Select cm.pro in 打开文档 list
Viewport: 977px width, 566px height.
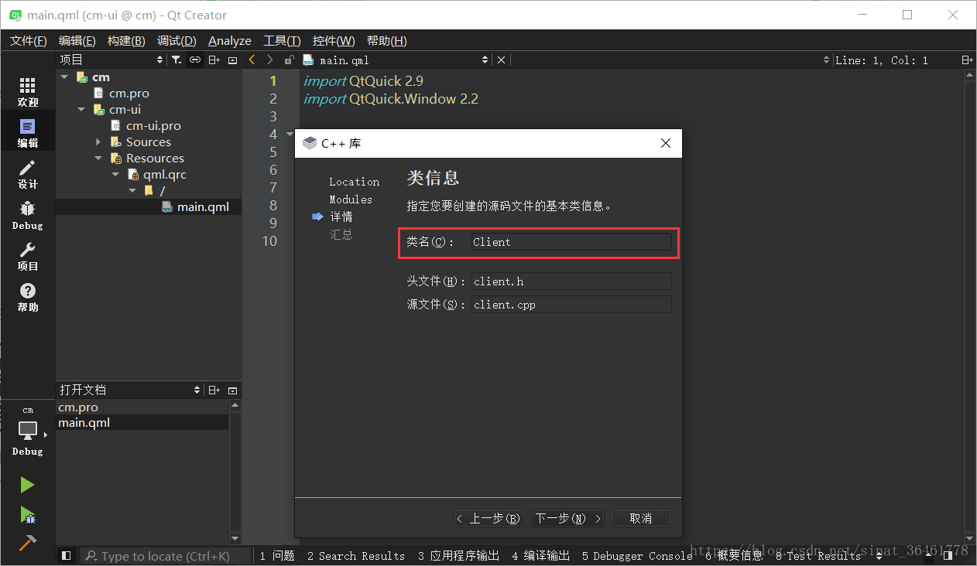[78, 407]
